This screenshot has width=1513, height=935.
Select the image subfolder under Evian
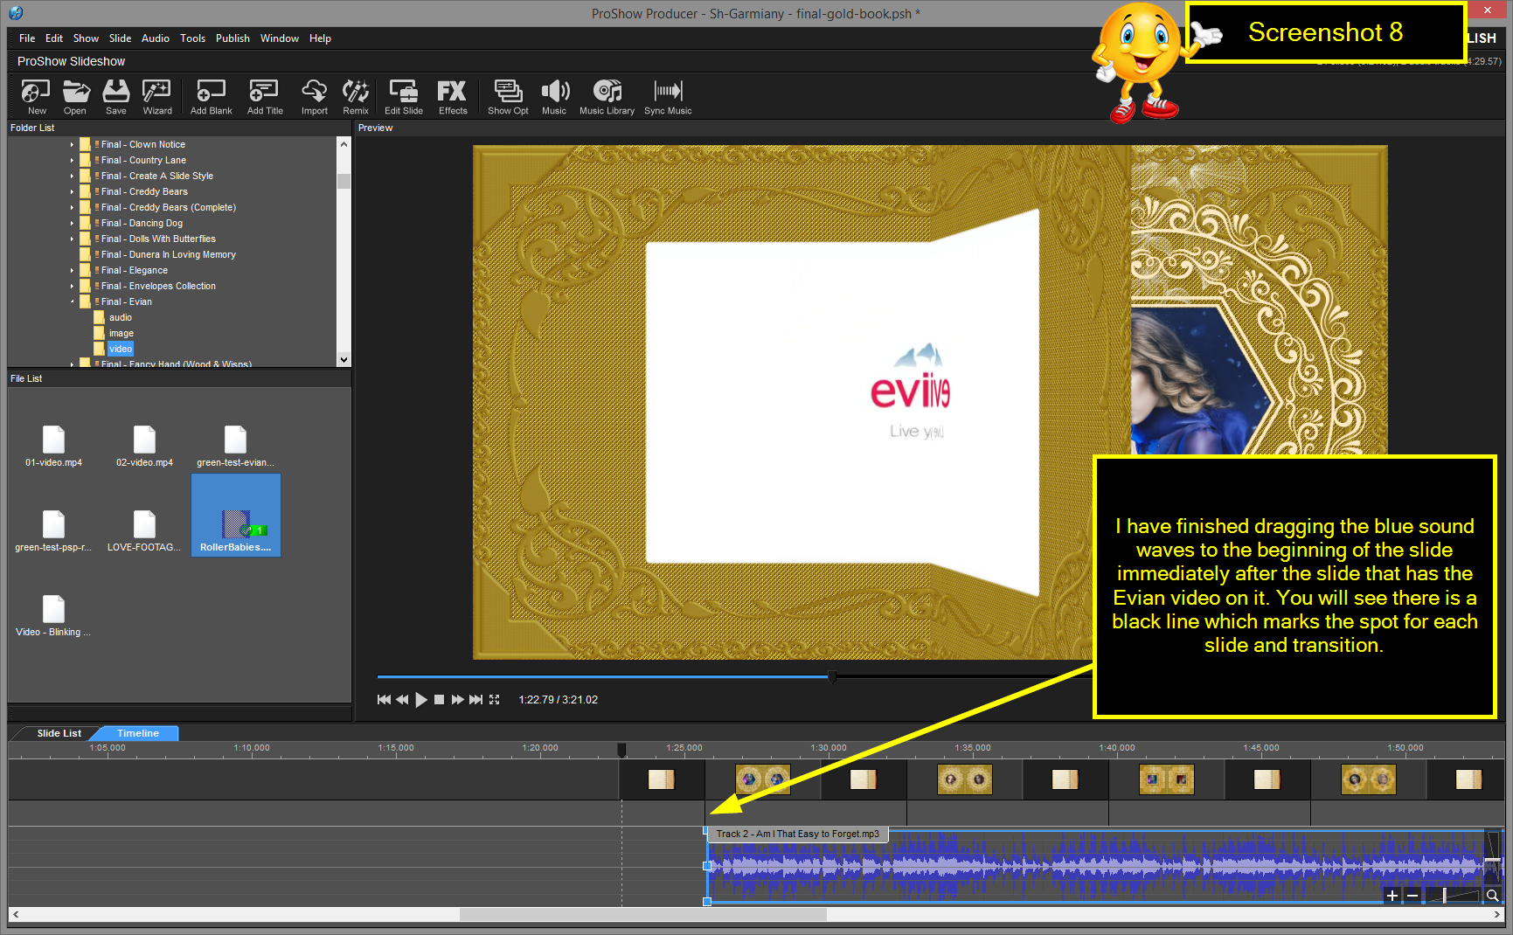coord(121,334)
